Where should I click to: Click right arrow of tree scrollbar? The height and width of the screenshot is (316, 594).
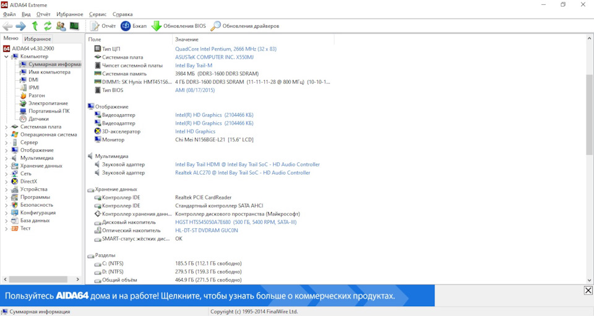tap(78, 280)
